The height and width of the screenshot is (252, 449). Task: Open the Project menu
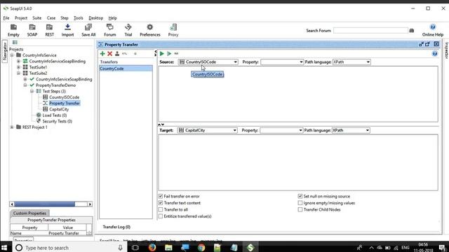(x=21, y=18)
